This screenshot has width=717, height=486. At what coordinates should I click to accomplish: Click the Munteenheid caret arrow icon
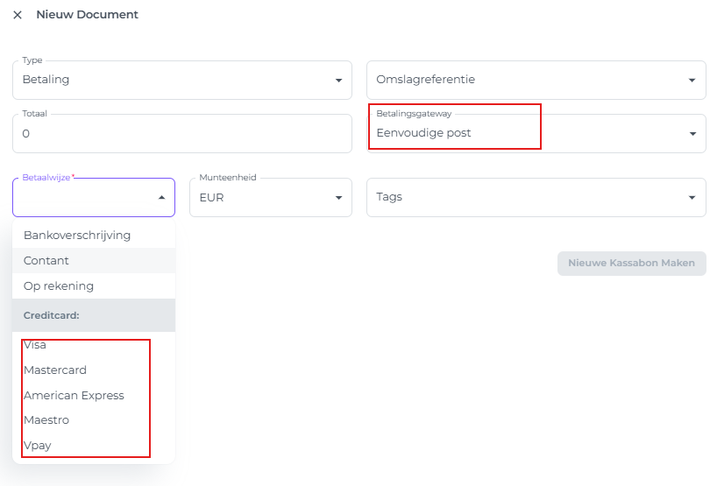[x=338, y=198]
